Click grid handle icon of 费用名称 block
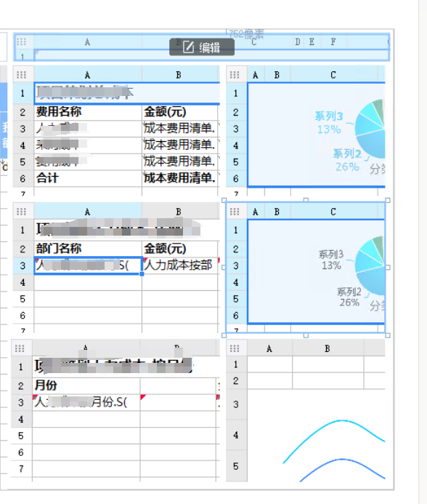427x504 pixels. 21,75
